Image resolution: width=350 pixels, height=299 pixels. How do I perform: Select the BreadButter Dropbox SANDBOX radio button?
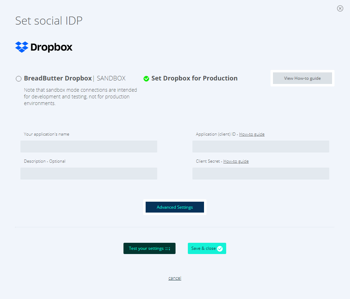point(18,79)
